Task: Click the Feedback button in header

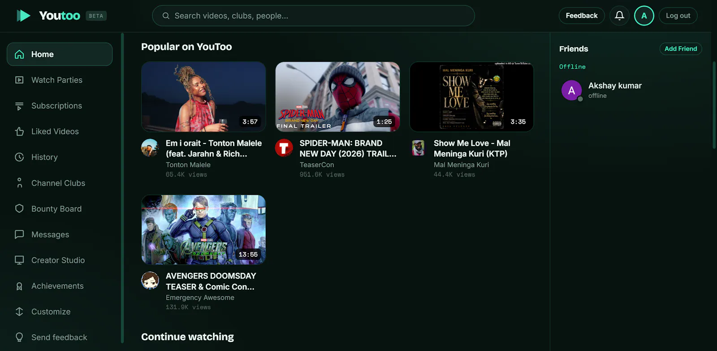Action: (x=582, y=16)
